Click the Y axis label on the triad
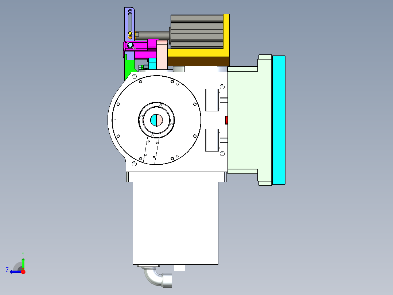393x295 pixels. [23, 253]
